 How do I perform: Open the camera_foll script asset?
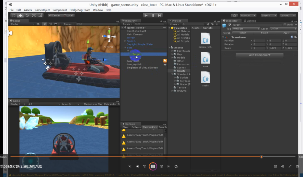pyautogui.click(x=205, y=40)
